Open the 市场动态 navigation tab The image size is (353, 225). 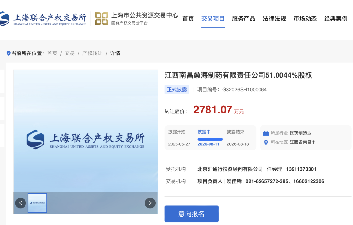(305, 18)
